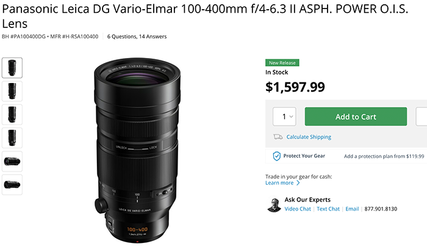Start a Video Chat with experts

coord(298,209)
